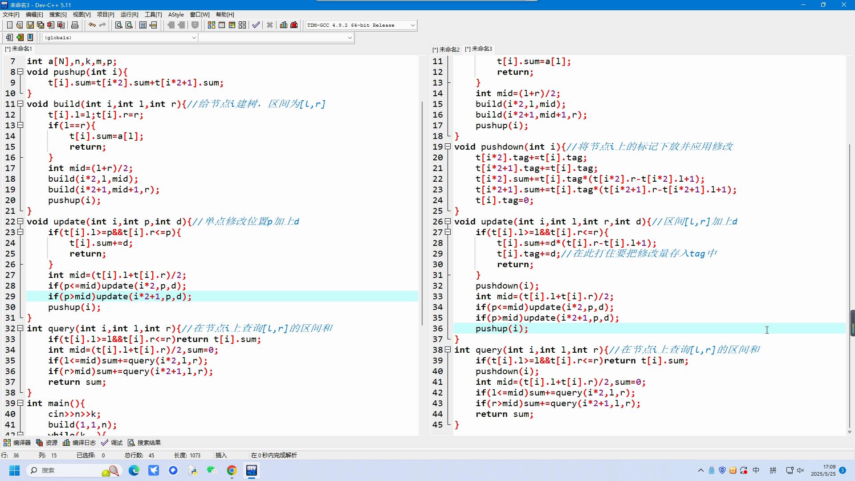Collapse the build function at line 11
The image size is (855, 481).
tap(20, 104)
